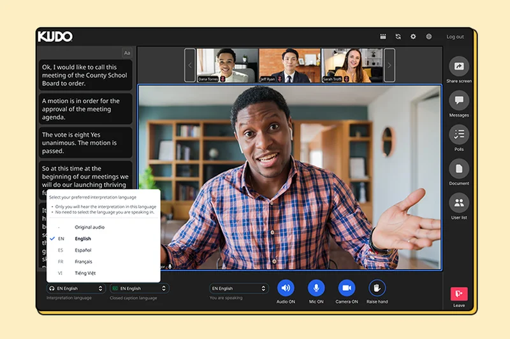Open the Polls icon

(x=459, y=134)
